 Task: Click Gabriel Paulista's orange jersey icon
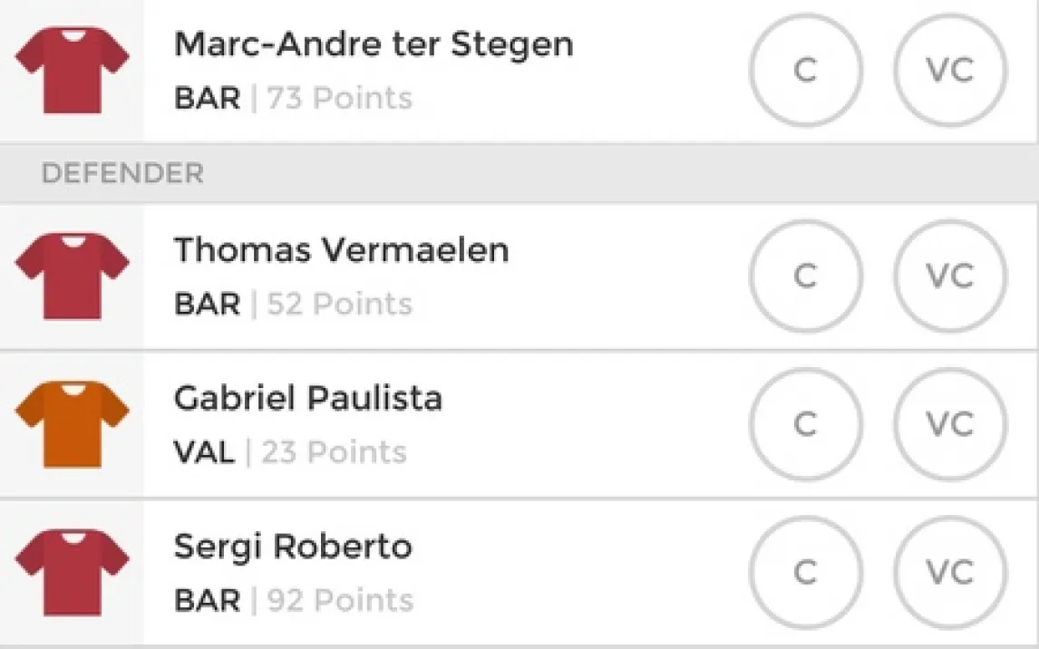pyautogui.click(x=72, y=424)
